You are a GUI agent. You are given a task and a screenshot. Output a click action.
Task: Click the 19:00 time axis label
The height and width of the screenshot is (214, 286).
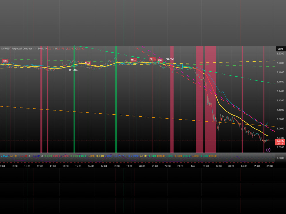(129, 166)
